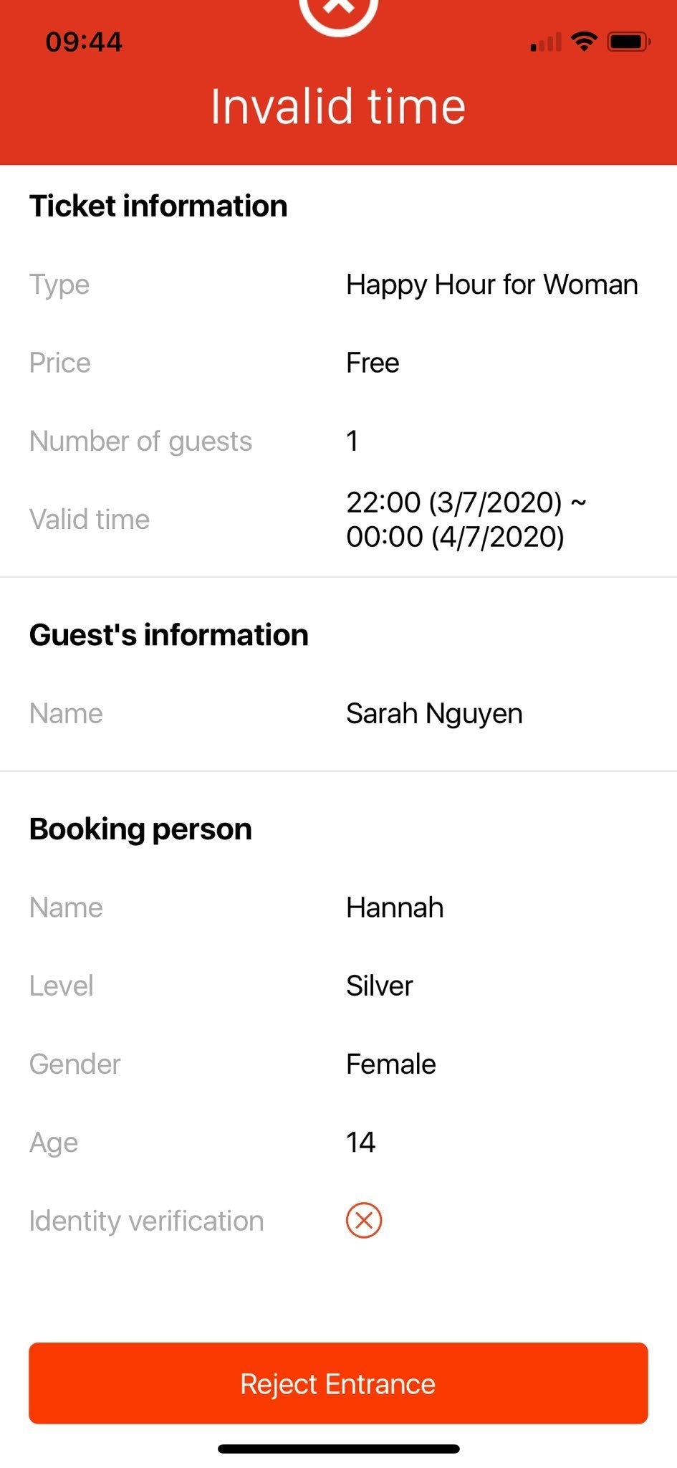Select the Ticket information heading

158,206
